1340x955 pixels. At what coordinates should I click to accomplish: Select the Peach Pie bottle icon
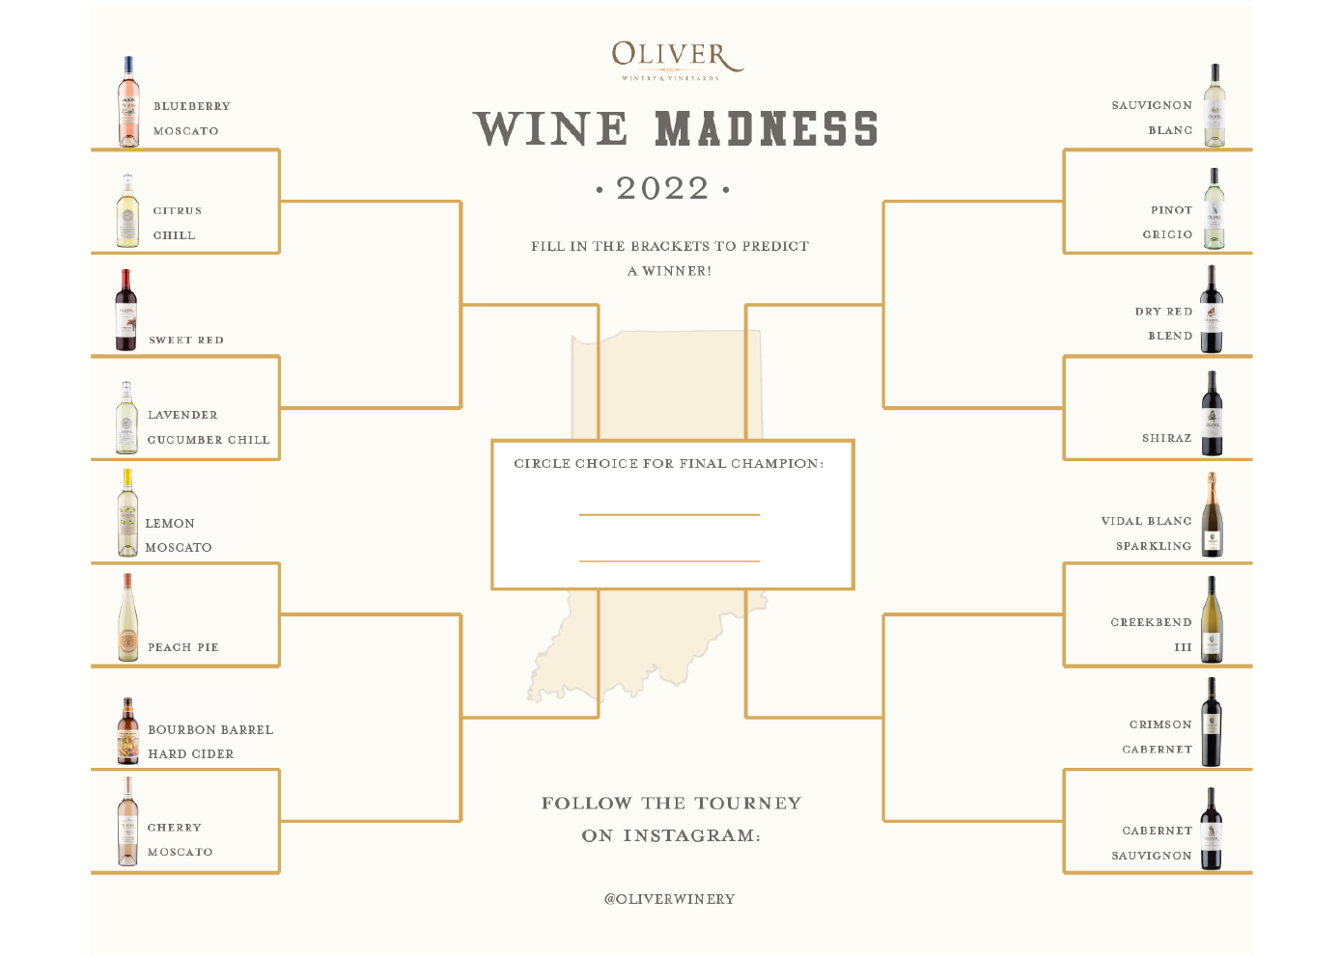pyautogui.click(x=127, y=618)
